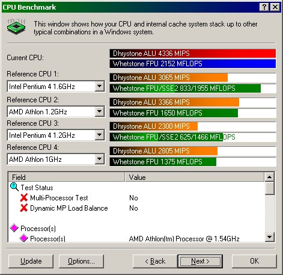The height and width of the screenshot is (275, 283).
Task: Click the Dhrystone ALU 2805 MIPS bar
Action: coord(163,151)
